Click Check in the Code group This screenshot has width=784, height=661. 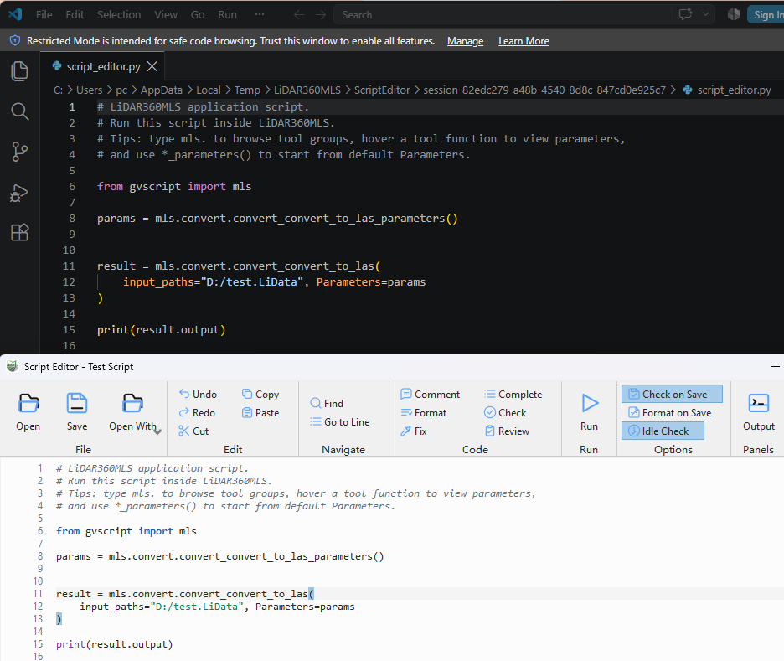point(505,412)
